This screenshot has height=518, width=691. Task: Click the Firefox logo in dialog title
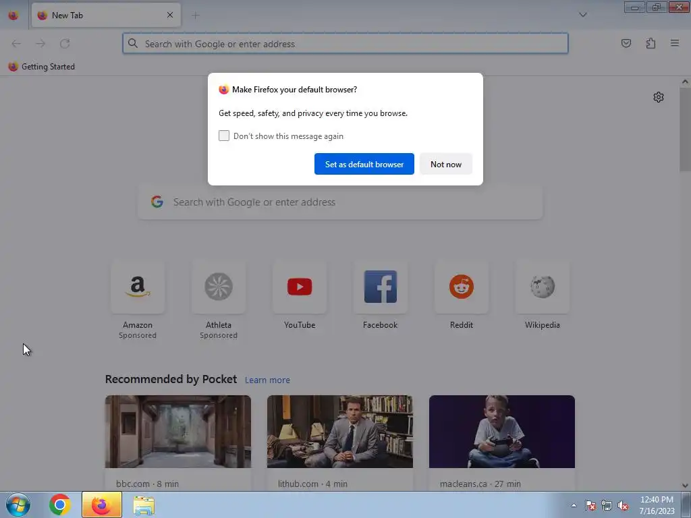coord(224,90)
